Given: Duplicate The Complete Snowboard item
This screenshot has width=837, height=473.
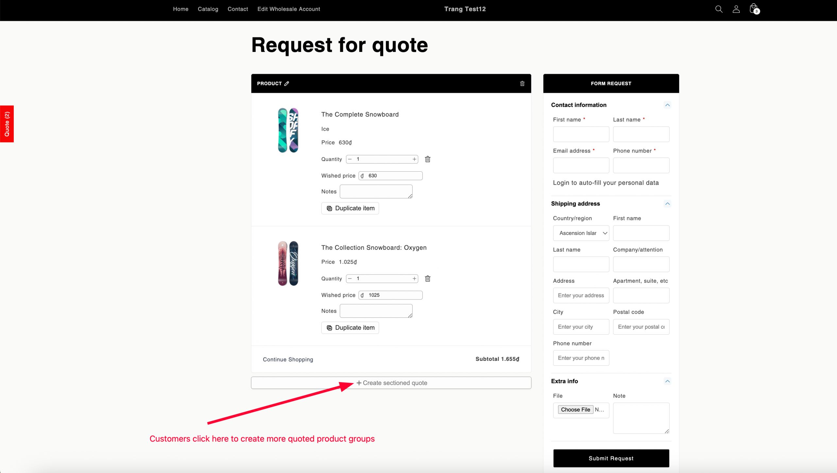Looking at the screenshot, I should 350,208.
